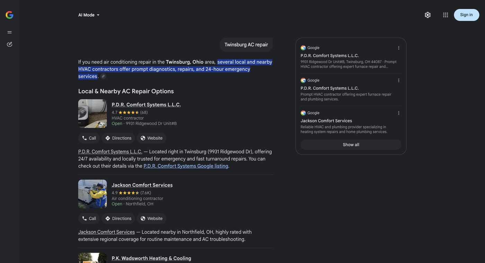485x263 pixels.
Task: Open P.K. Wadsworth Heating & Cooling heading
Action: pyautogui.click(x=151, y=258)
